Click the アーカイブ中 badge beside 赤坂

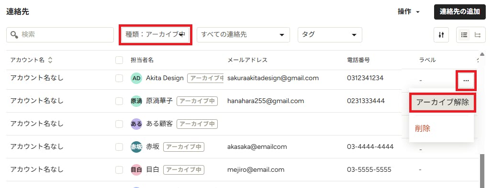coord(184,146)
